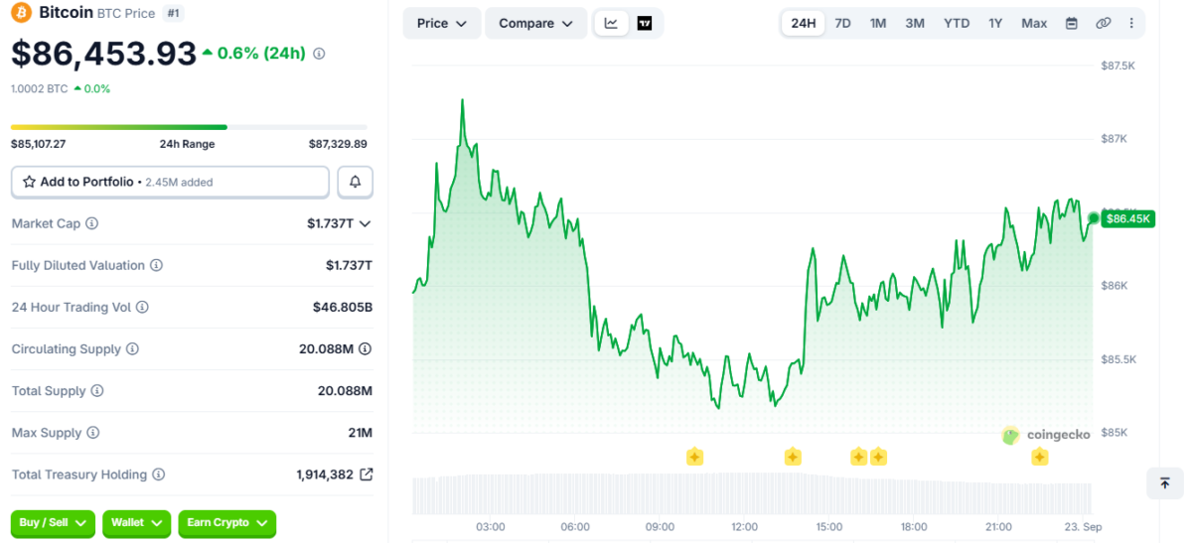Click the green current-price dot on chart
Viewport: 1192px width, 543px height.
1094,218
